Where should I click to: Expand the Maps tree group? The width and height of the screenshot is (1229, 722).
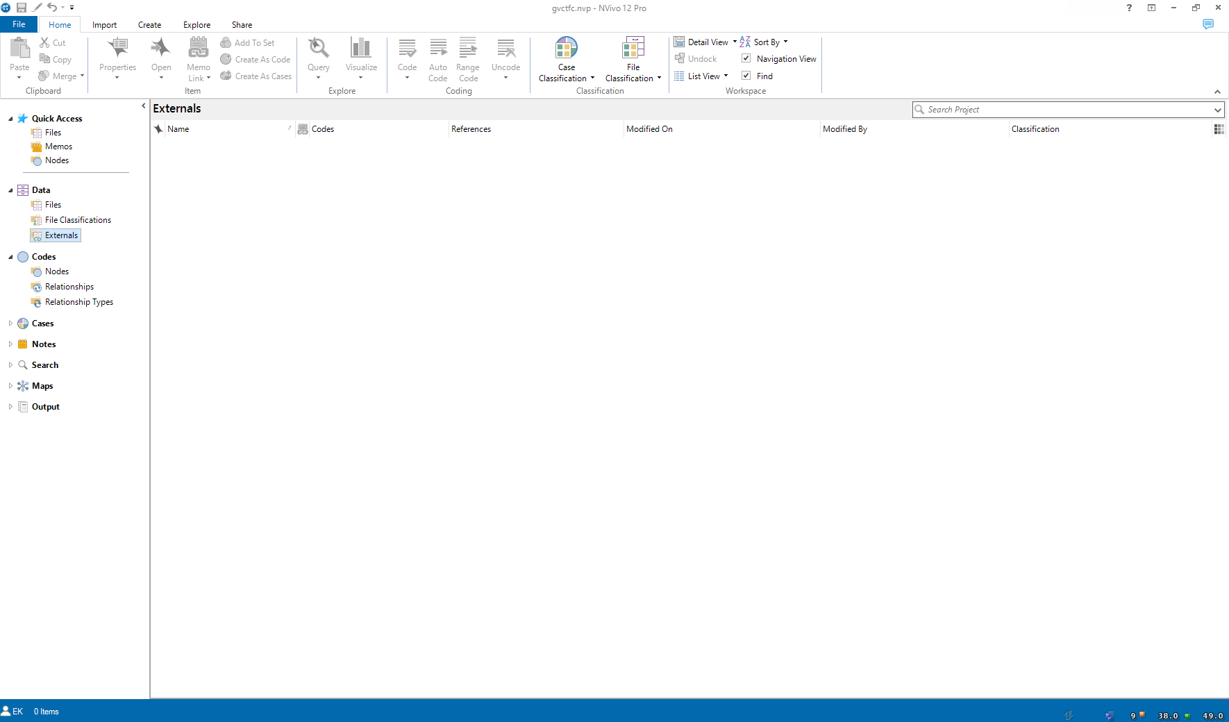click(x=10, y=386)
